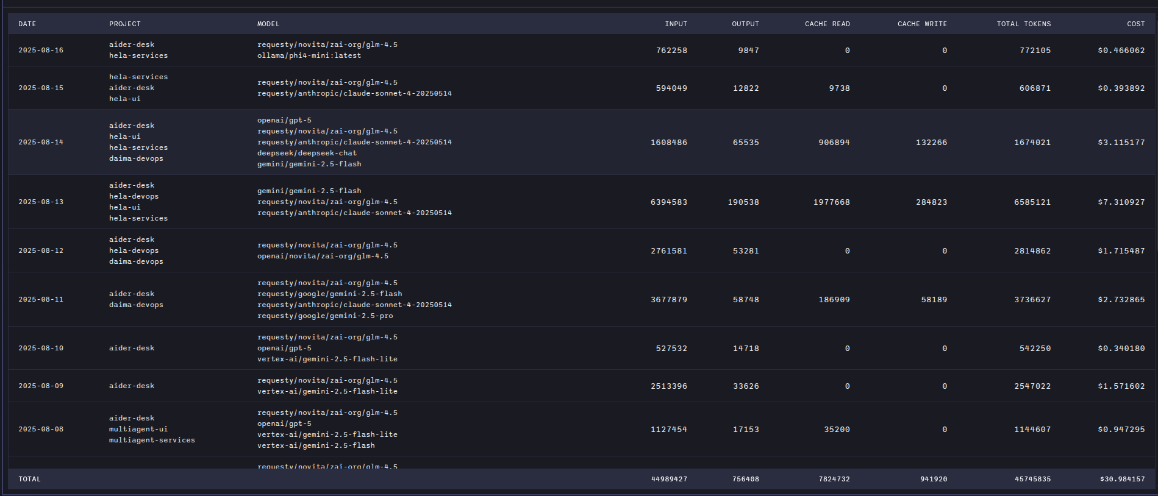Click total output value 756408
This screenshot has height=496, width=1158.
tap(746, 479)
